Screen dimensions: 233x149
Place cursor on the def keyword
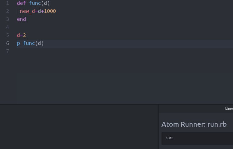click(21, 3)
